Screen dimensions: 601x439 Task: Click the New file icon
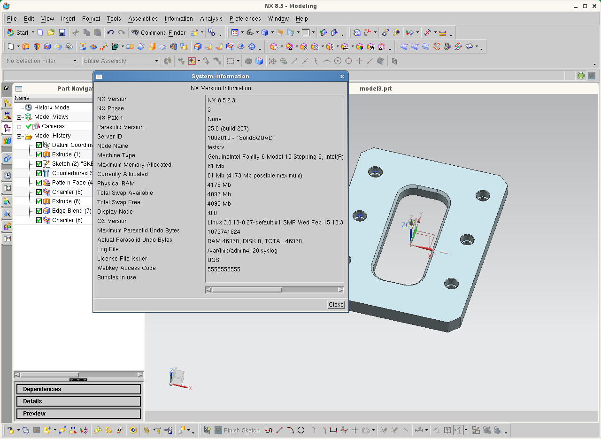40,32
